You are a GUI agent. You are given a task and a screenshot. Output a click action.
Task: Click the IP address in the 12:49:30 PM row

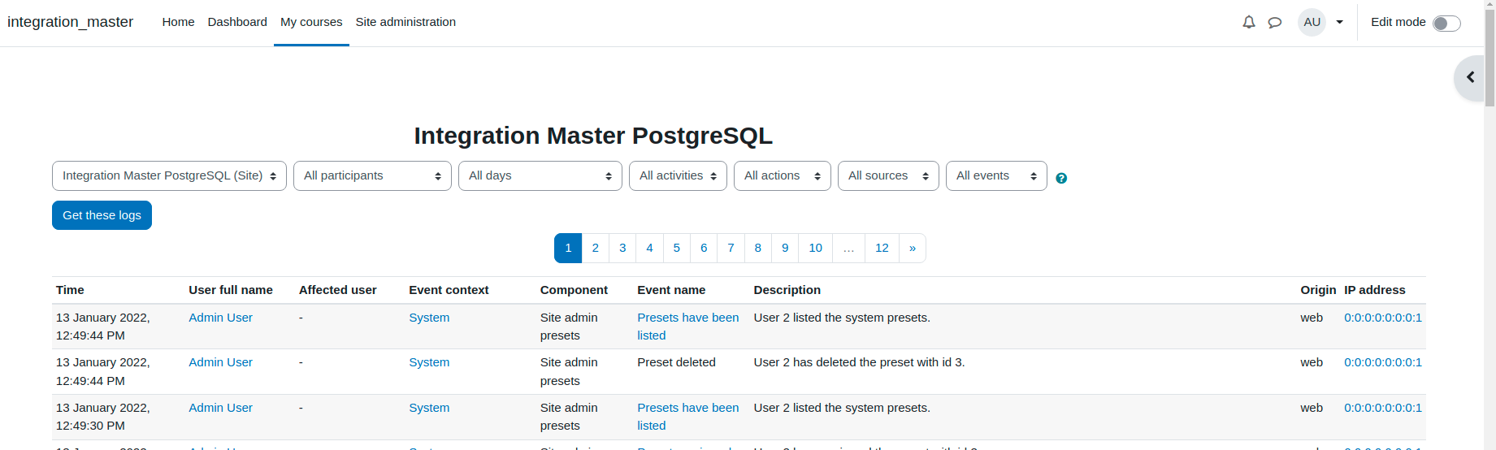coord(1383,408)
